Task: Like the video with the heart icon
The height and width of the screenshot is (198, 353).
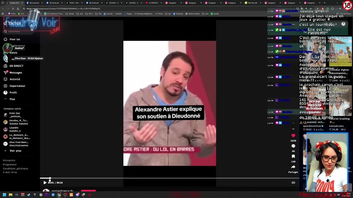Action: coord(293,136)
